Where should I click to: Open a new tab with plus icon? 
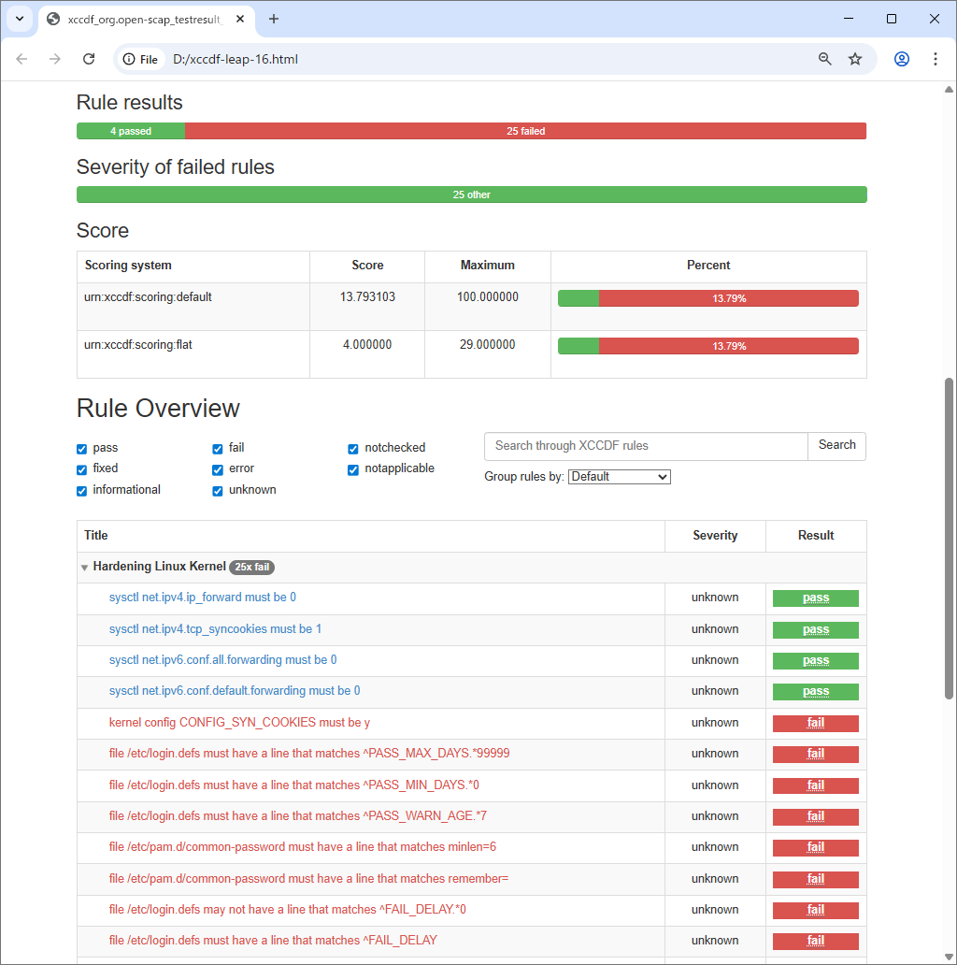point(274,19)
